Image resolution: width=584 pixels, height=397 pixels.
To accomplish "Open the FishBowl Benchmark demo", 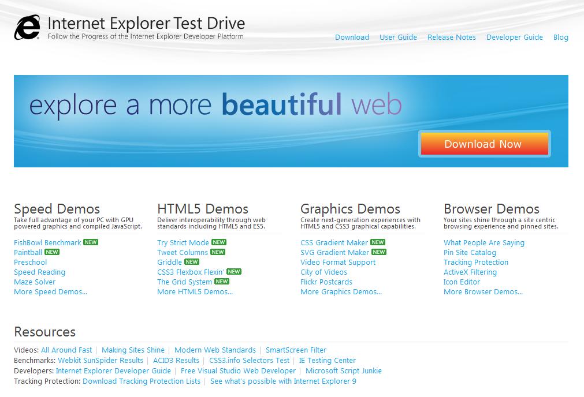I will point(47,242).
